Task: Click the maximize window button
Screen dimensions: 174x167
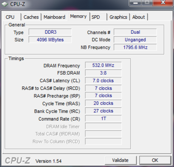Action: 147,3
